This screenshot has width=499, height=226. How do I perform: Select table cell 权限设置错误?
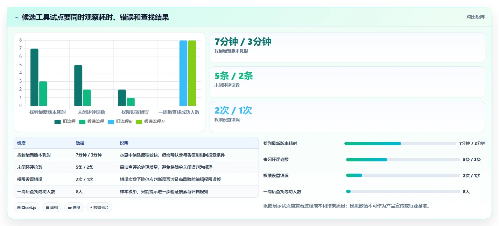30,180
